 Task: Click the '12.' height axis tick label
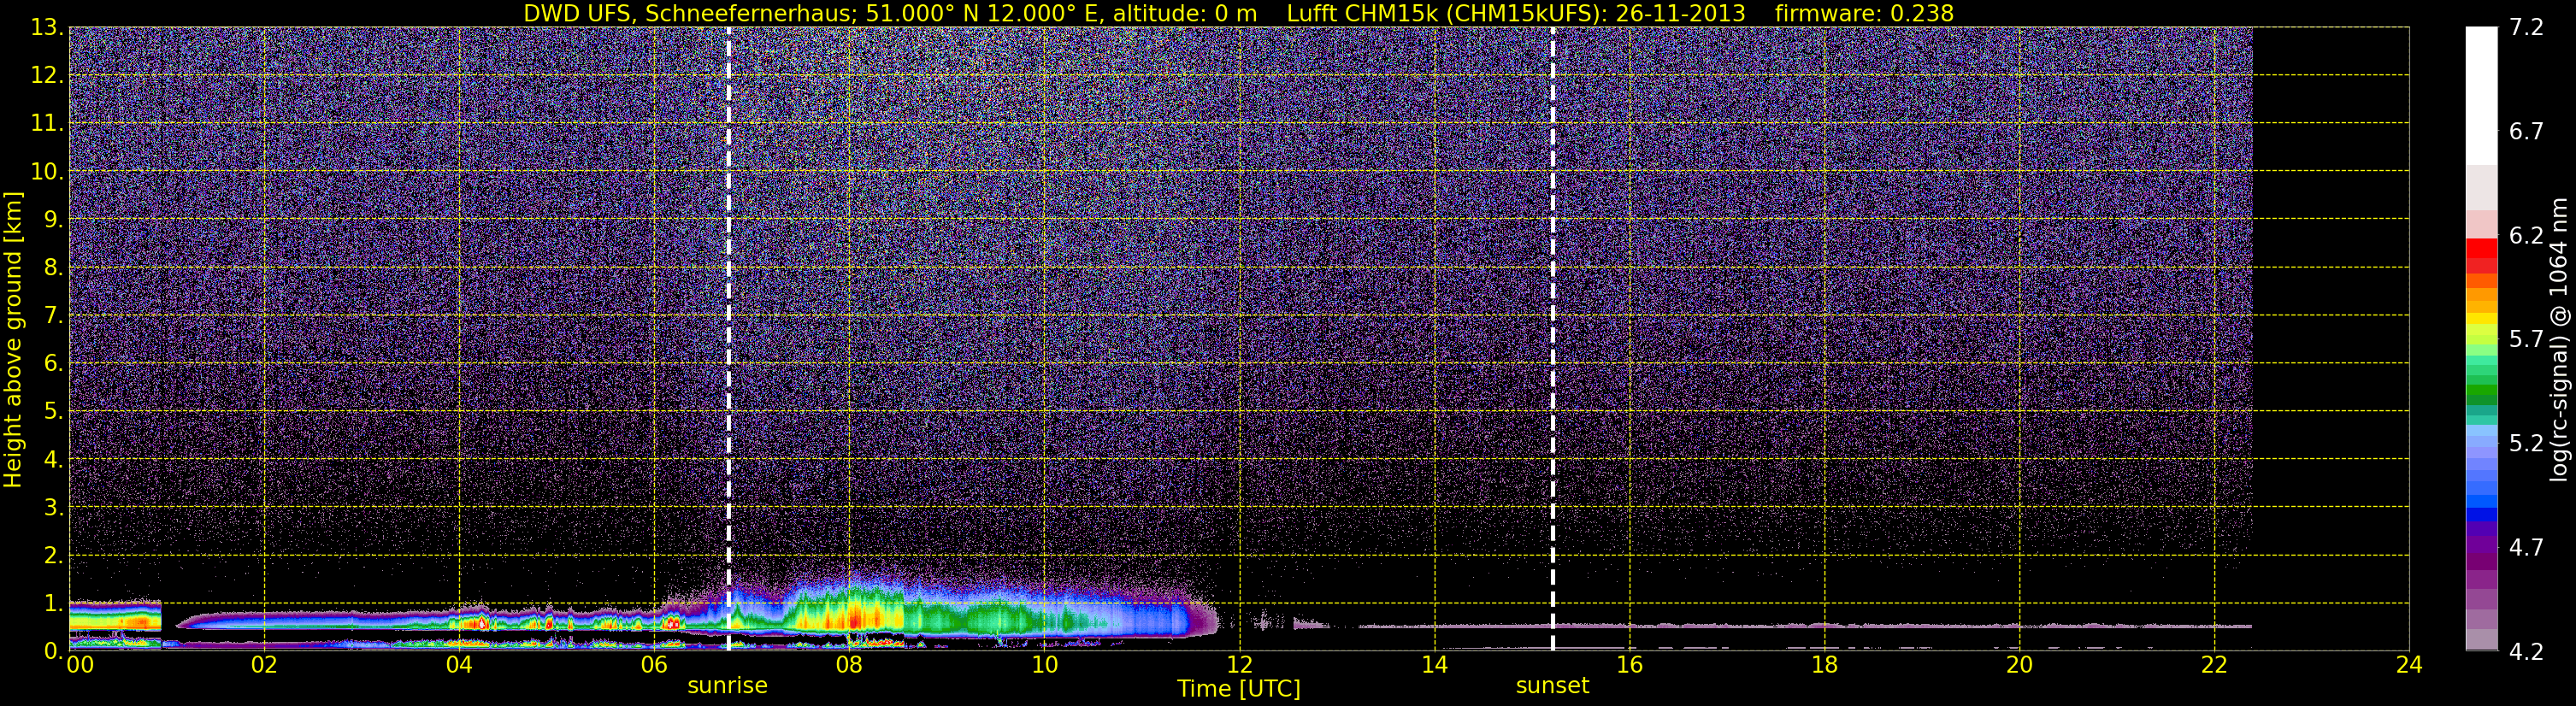pyautogui.click(x=47, y=76)
